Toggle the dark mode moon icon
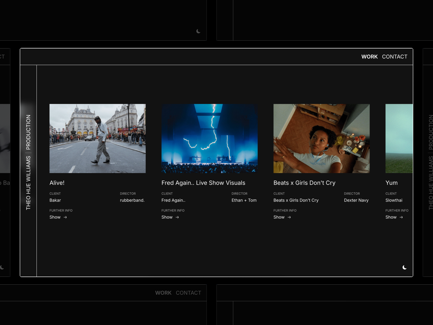The height and width of the screenshot is (325, 433). pos(405,267)
